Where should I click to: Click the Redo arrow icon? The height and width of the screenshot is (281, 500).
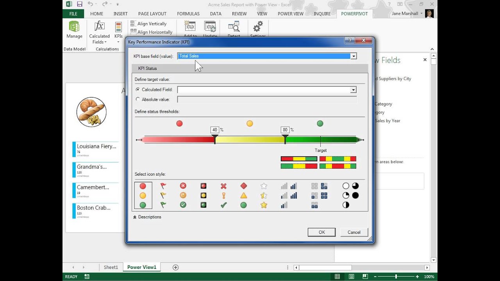coord(104,4)
